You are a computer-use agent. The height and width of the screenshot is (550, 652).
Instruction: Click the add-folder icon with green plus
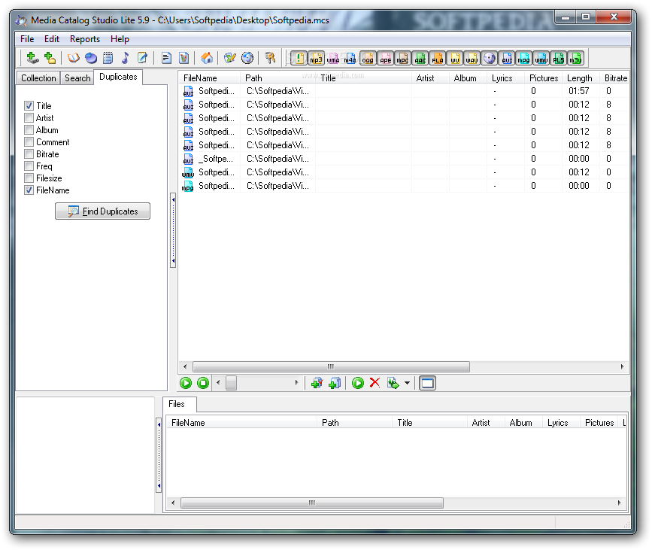(50, 58)
